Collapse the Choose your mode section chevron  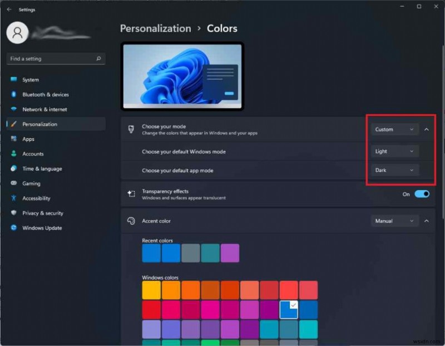tap(427, 129)
